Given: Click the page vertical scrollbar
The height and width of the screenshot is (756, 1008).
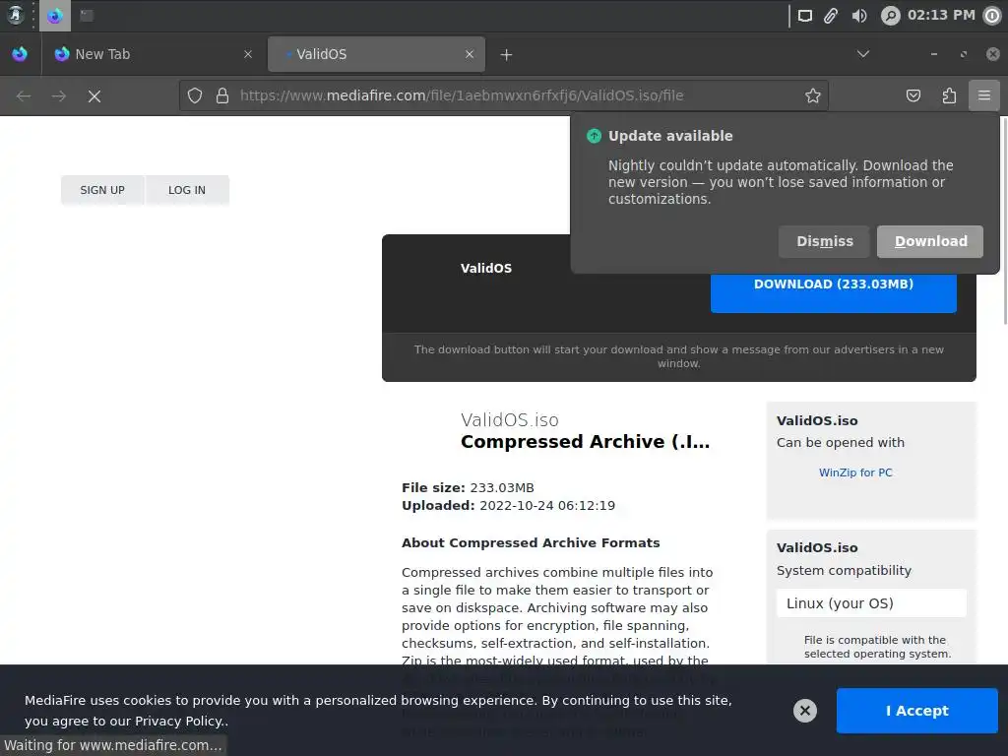Looking at the screenshot, I should [1004, 220].
